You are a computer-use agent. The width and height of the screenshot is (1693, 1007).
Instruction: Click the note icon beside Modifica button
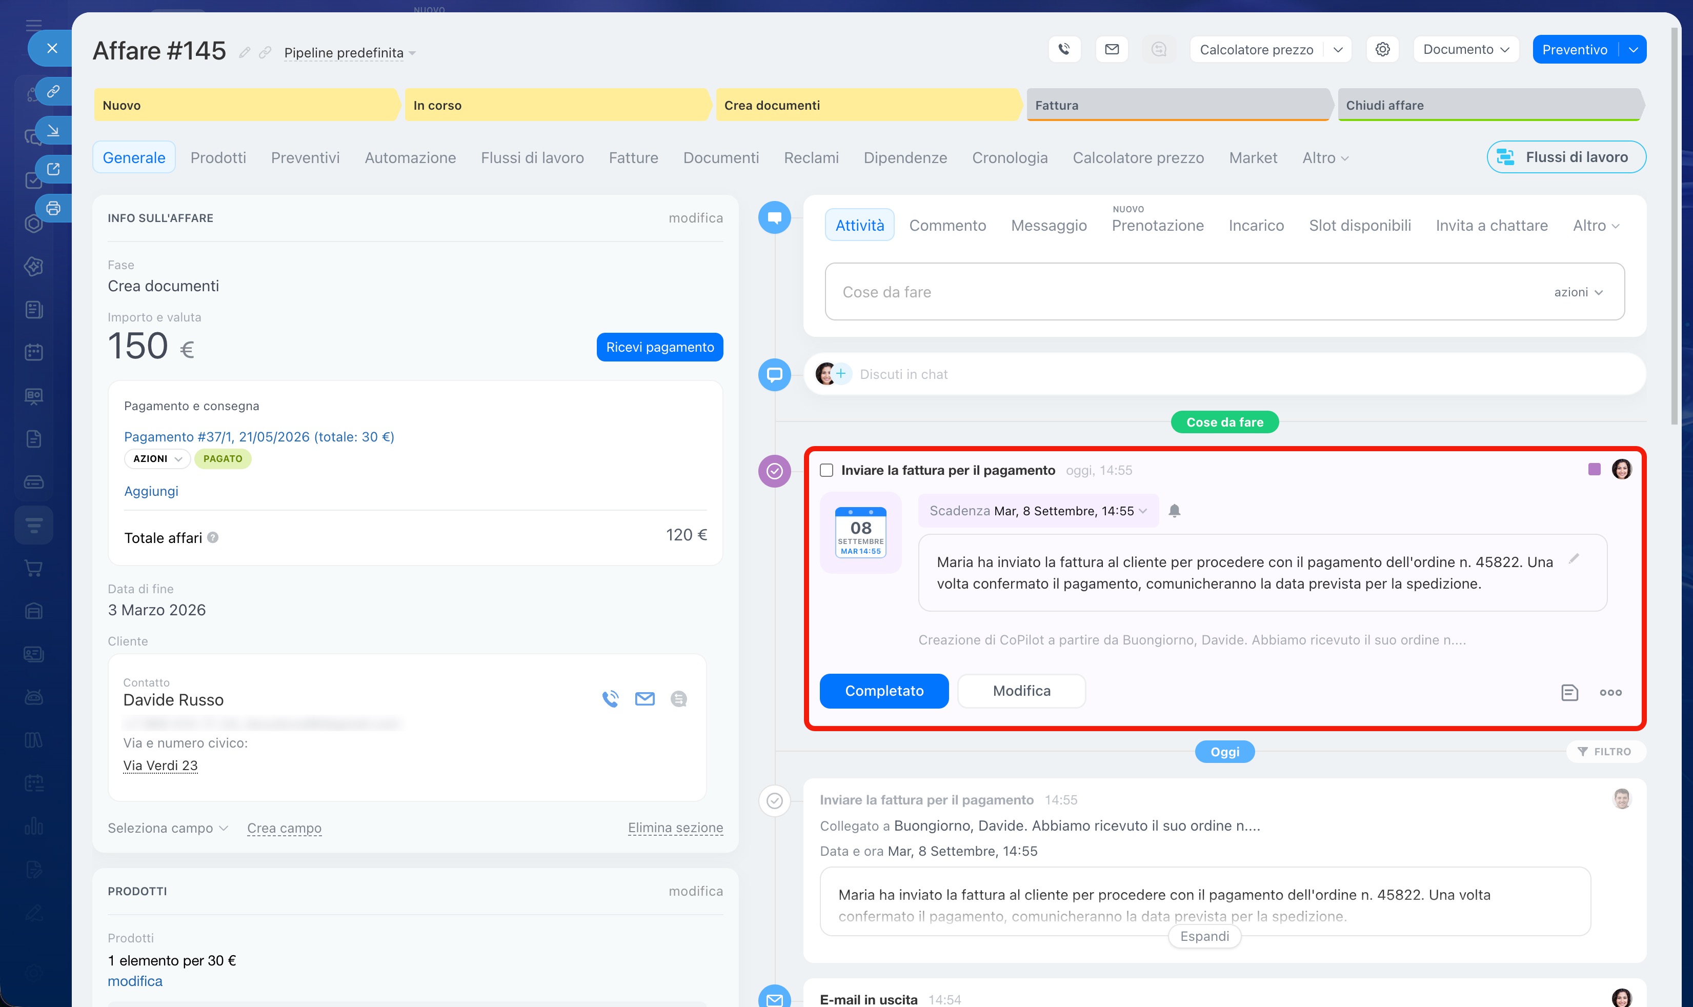point(1569,692)
